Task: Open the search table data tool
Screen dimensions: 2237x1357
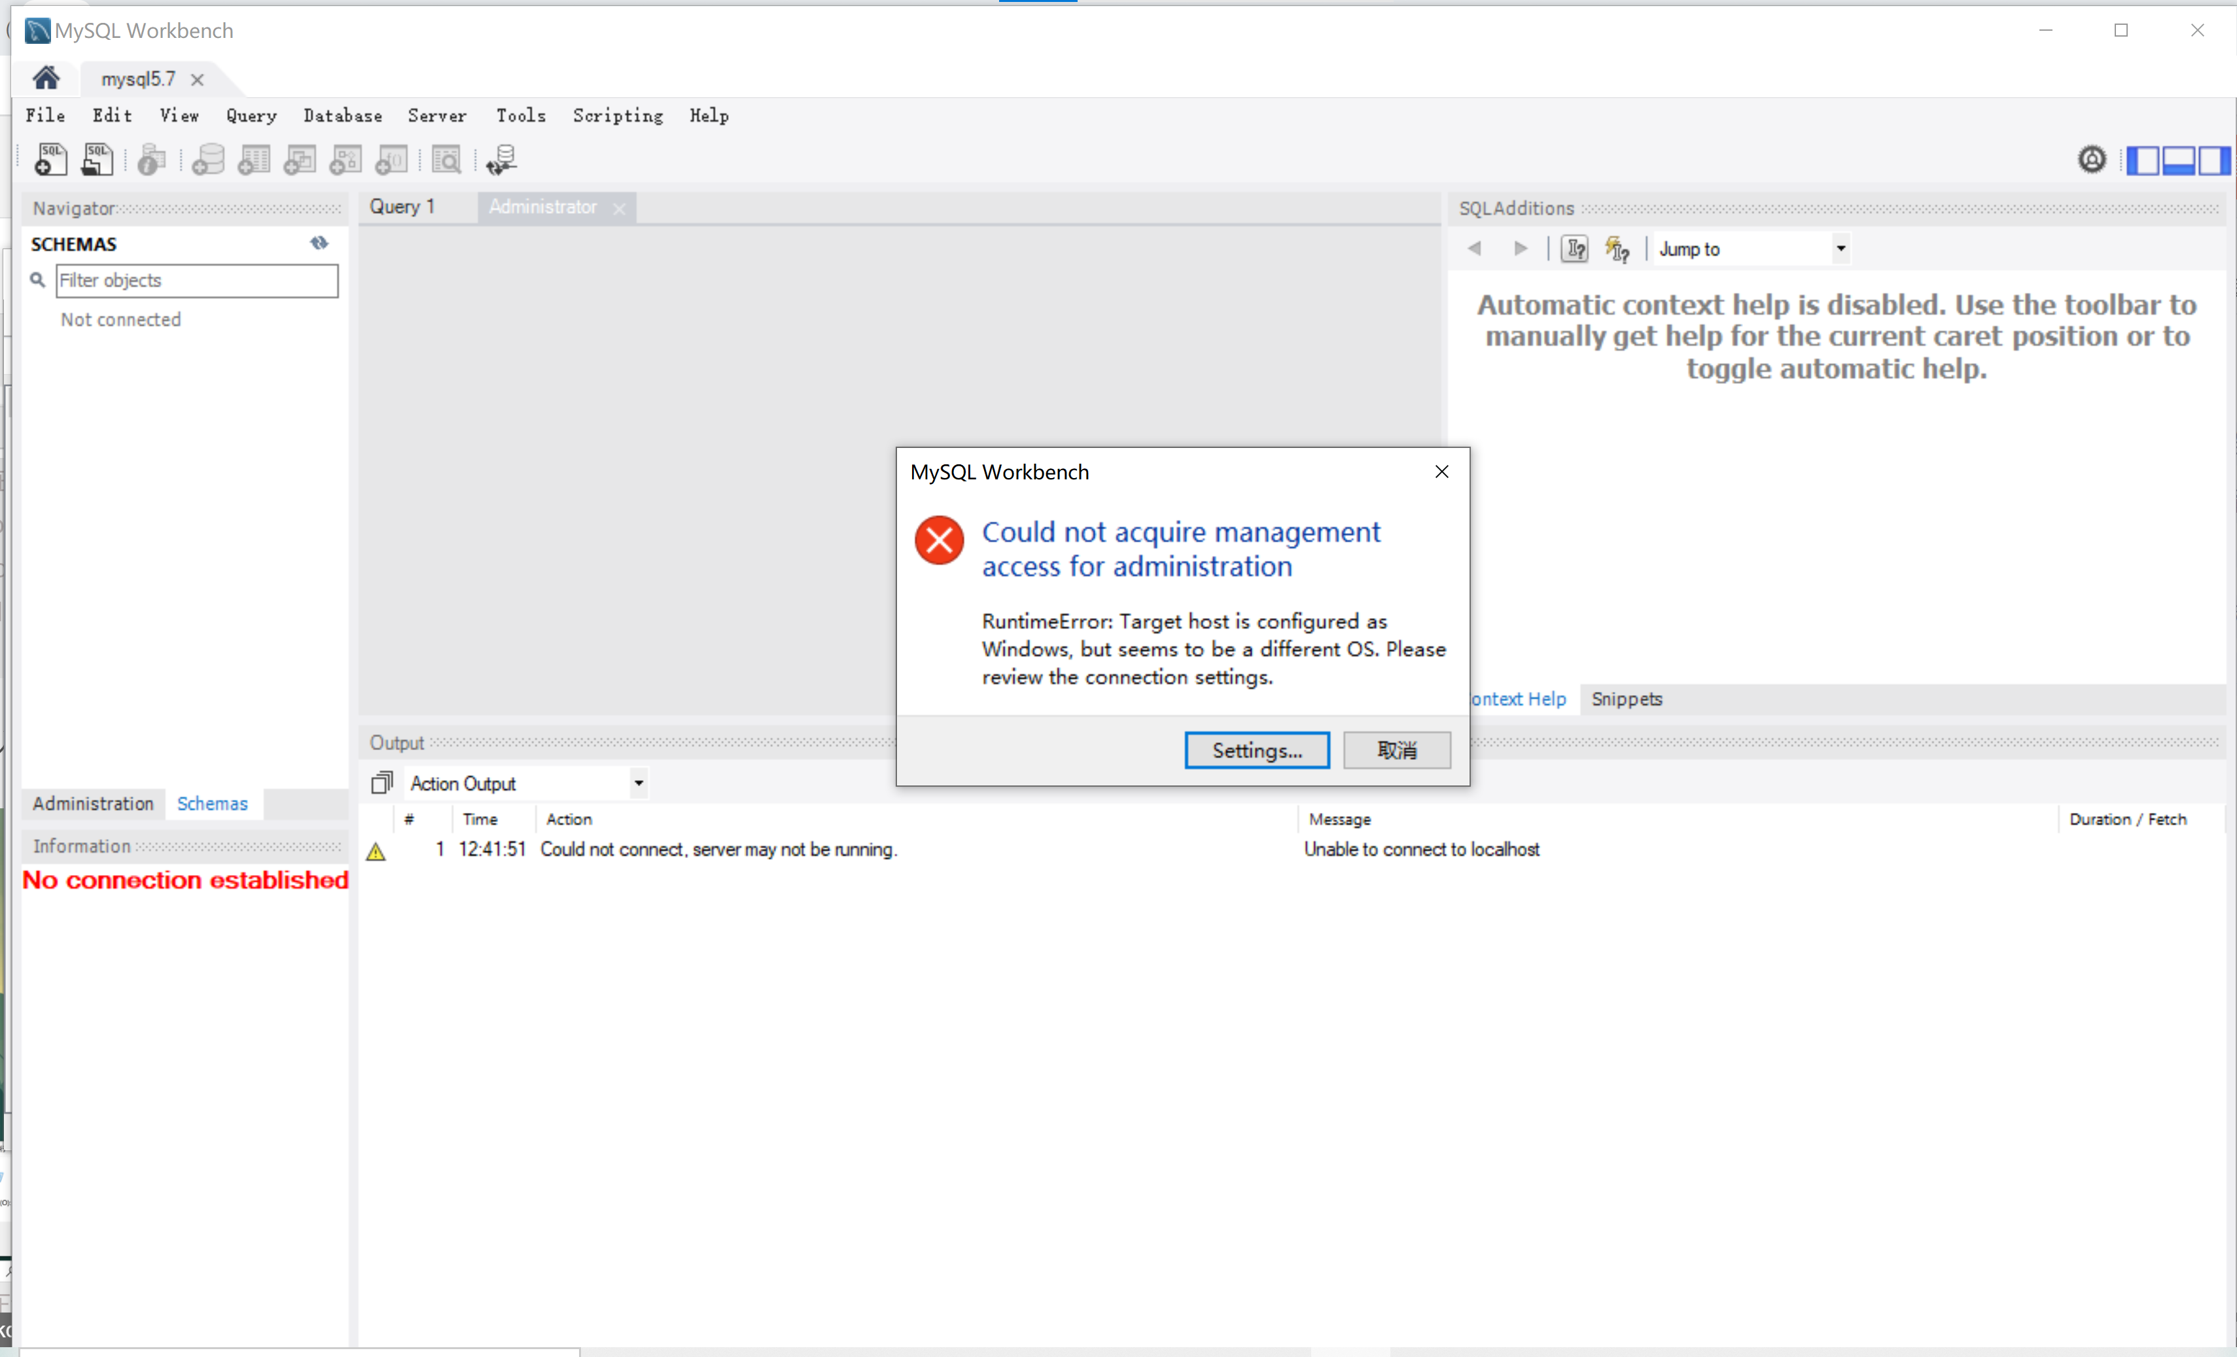Action: coord(447,160)
